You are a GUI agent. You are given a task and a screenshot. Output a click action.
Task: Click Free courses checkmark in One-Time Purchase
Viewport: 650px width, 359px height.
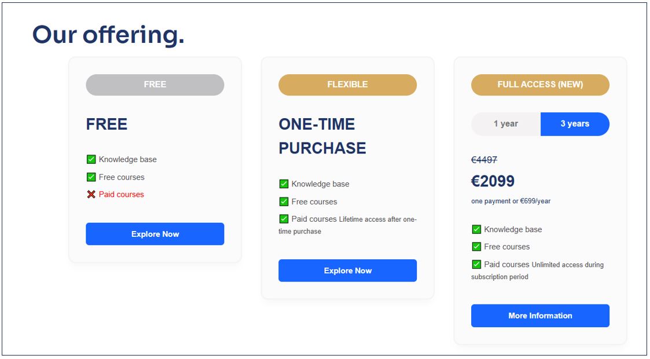(284, 202)
